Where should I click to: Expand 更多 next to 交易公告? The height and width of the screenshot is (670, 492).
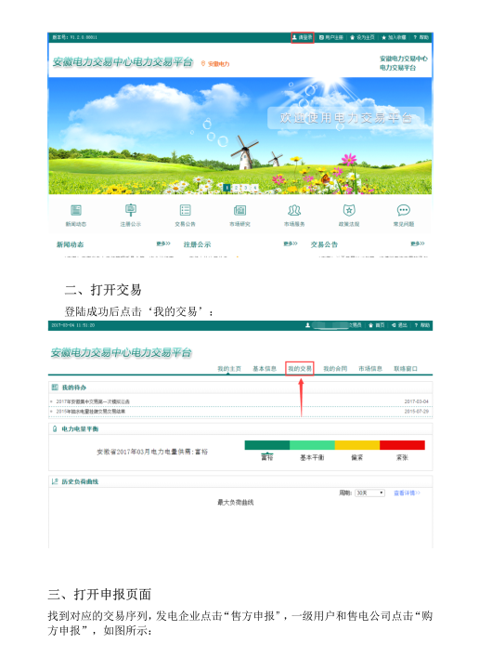coord(418,243)
